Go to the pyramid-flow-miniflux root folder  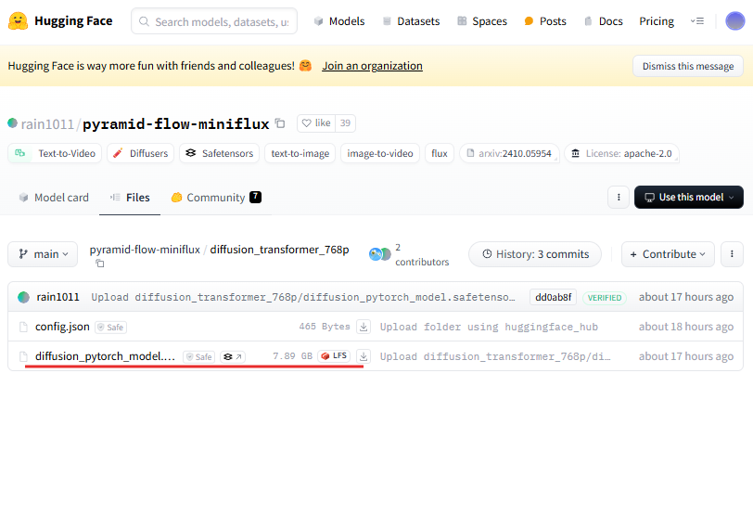[x=145, y=250]
